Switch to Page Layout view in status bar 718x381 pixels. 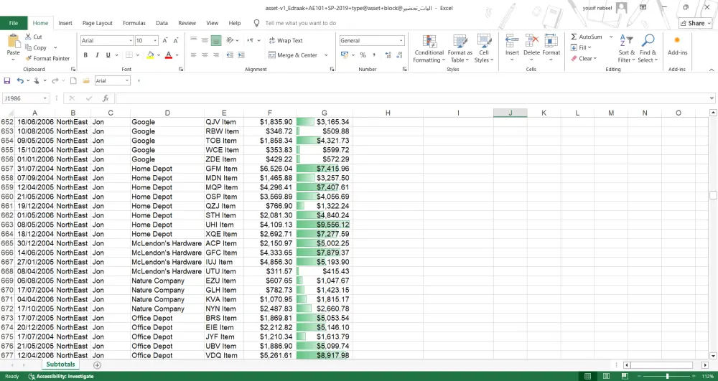point(606,377)
